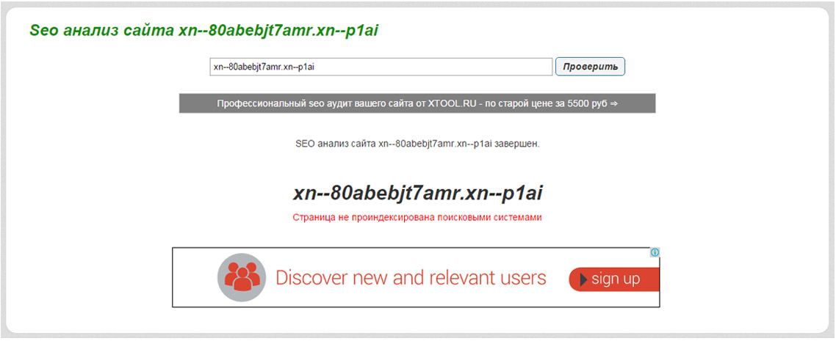Click the users group icon in ad

point(242,278)
